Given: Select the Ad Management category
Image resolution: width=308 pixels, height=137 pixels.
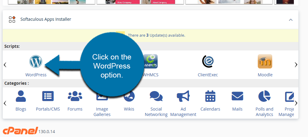Looking at the screenshot, I should tap(183, 96).
